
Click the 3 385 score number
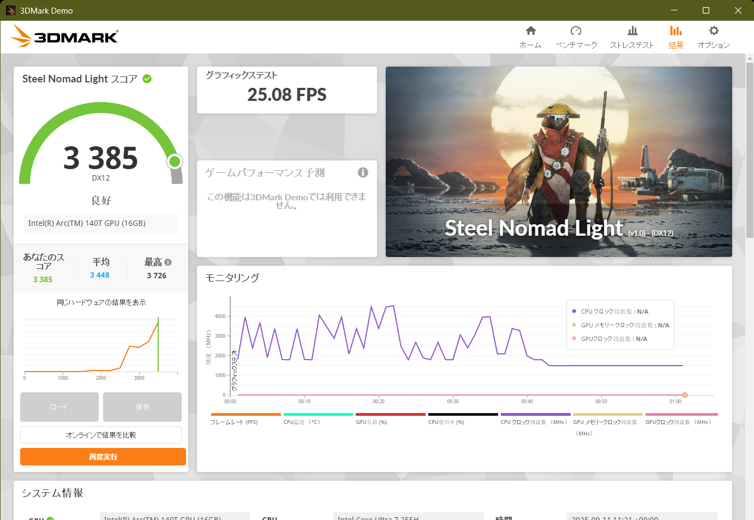[x=101, y=158]
